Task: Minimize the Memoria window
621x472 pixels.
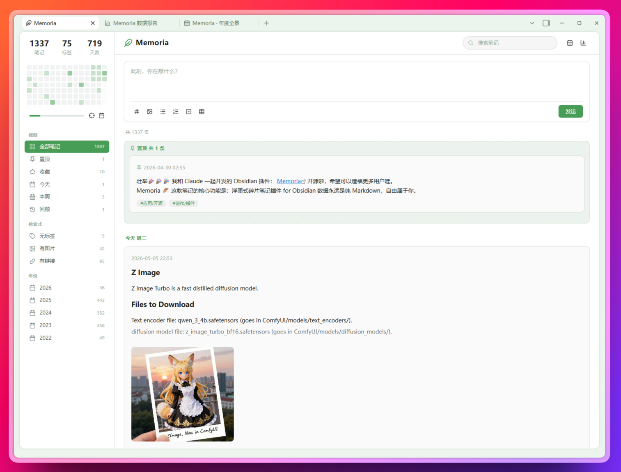Action: 562,23
